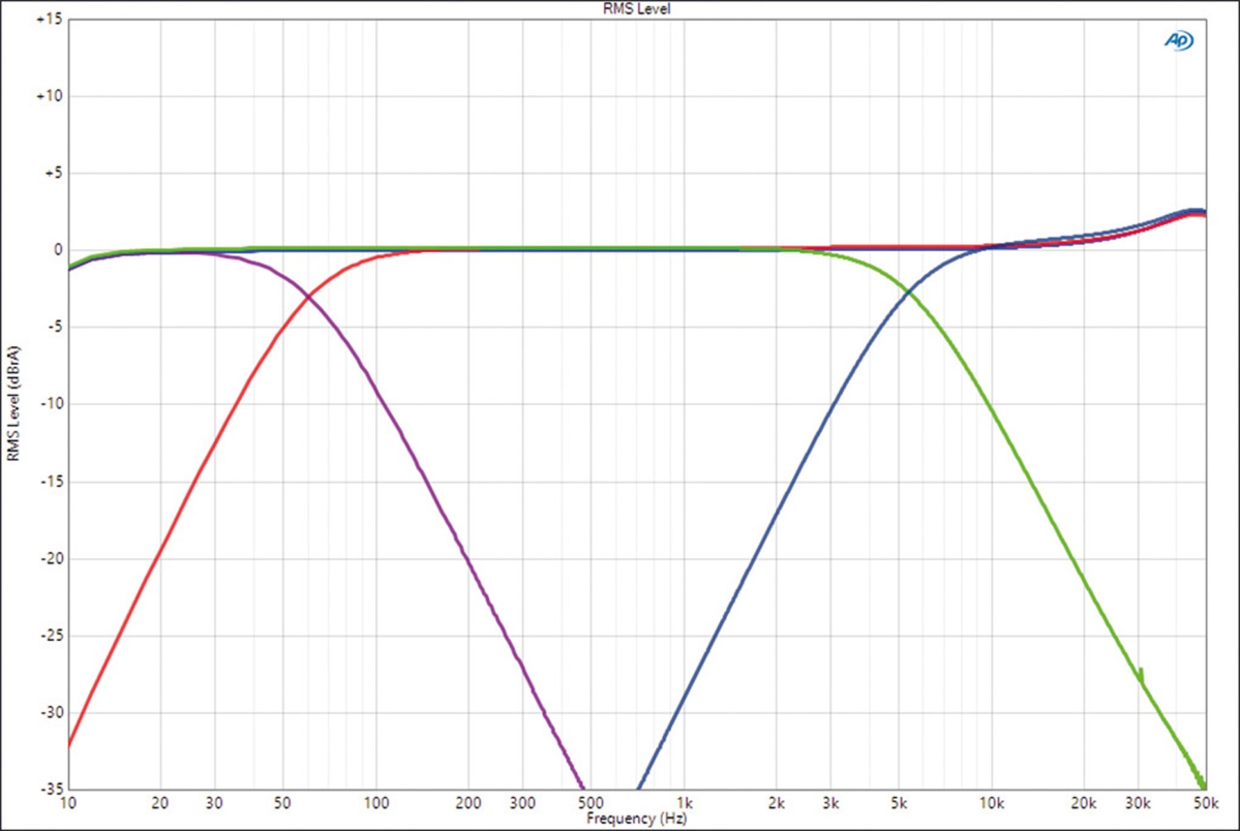The image size is (1240, 831).
Task: Click the 300 frequency tick label
Action: coord(522,803)
